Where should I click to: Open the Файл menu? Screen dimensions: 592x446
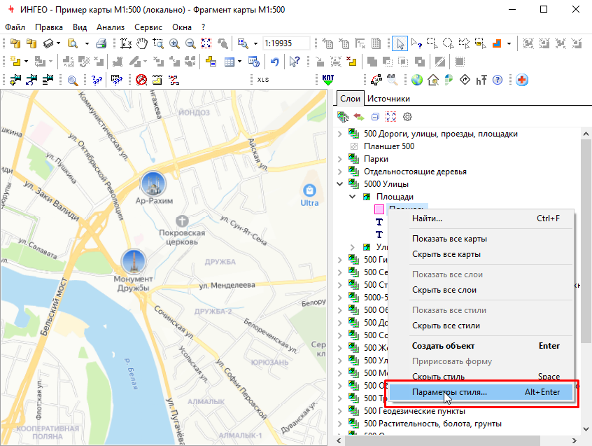[x=15, y=27]
